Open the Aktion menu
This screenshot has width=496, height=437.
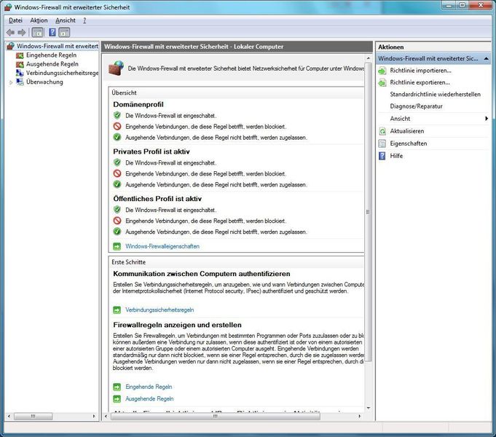(39, 20)
